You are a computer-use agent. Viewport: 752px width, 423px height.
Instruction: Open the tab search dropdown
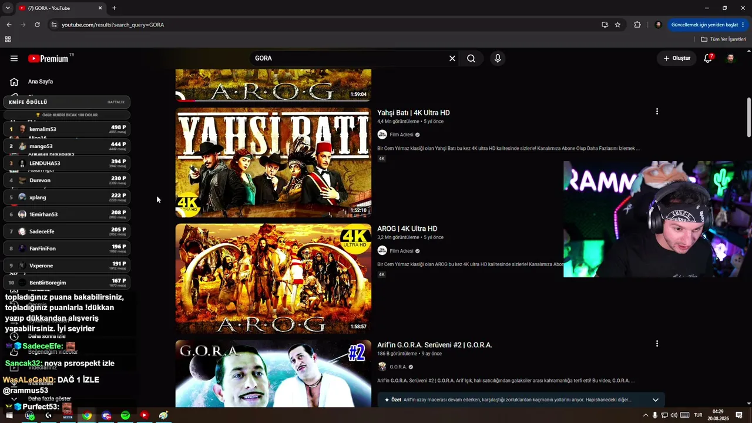point(8,8)
